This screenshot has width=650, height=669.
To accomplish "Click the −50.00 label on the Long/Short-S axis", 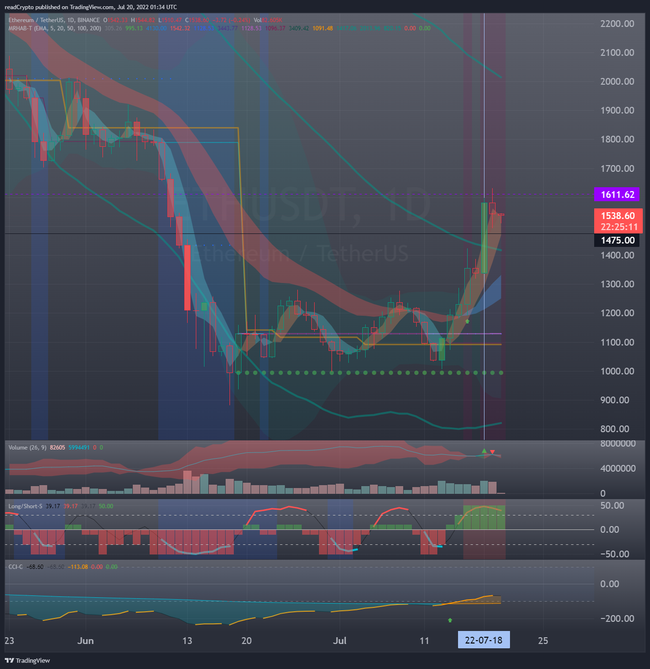I will point(615,554).
